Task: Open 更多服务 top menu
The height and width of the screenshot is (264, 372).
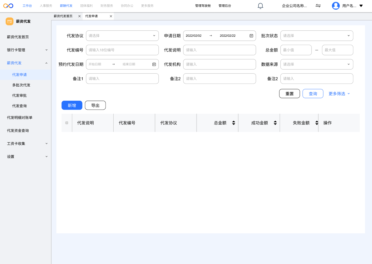Action: coord(147,6)
